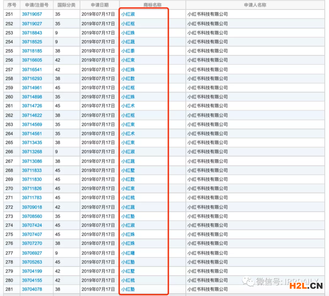The height and width of the screenshot is (296, 329).
Task: Select class value 38 in row 267
Action: [x=58, y=161]
